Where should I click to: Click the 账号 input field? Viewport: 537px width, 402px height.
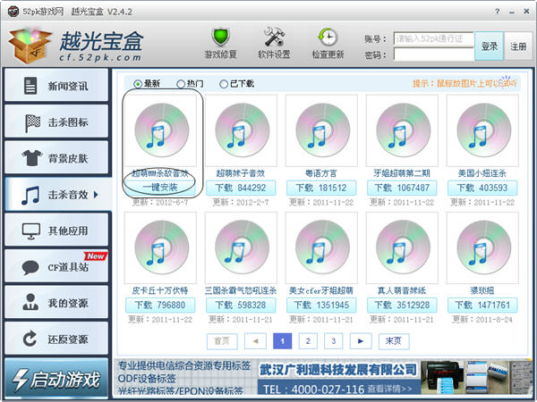tap(433, 38)
